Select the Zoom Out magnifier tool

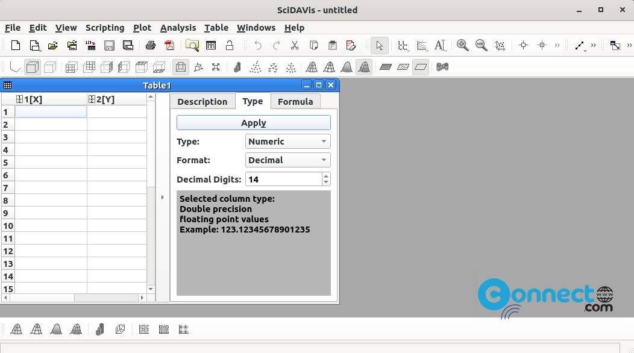(x=481, y=45)
